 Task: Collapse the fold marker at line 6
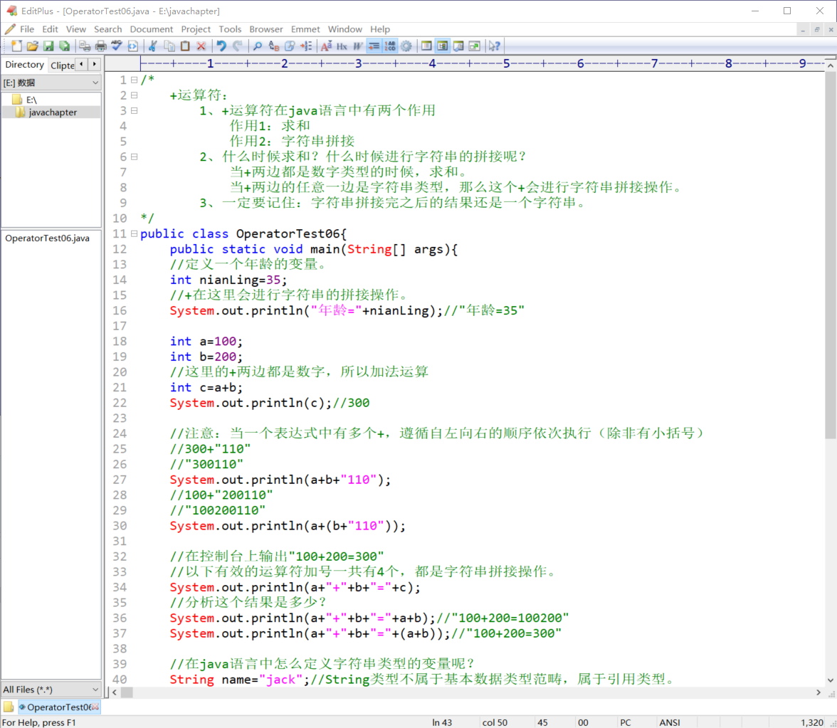point(135,157)
